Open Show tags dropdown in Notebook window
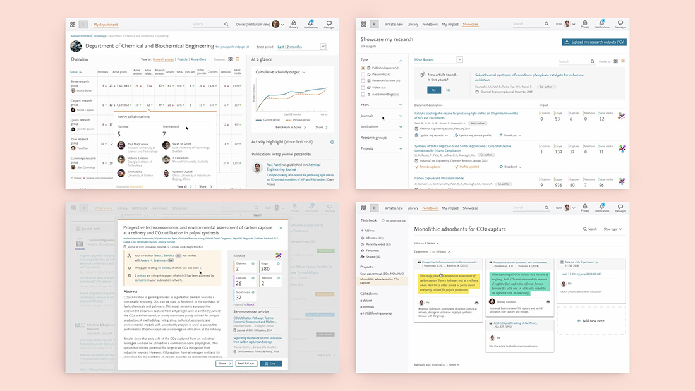This screenshot has width=695, height=391. (613, 229)
